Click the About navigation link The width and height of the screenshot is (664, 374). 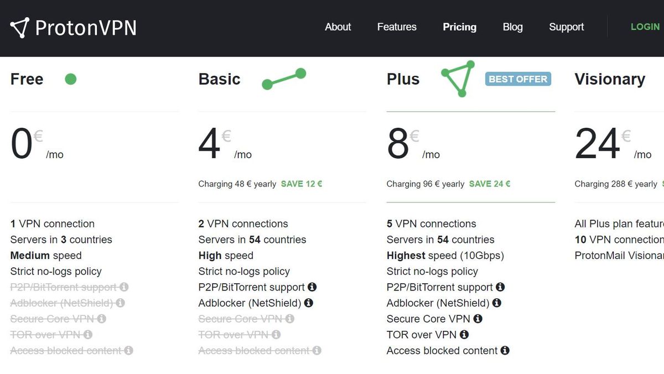click(x=338, y=27)
